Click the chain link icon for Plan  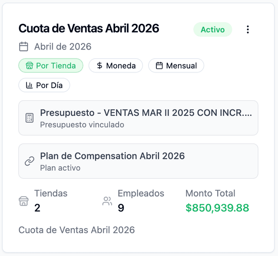pyautogui.click(x=30, y=161)
